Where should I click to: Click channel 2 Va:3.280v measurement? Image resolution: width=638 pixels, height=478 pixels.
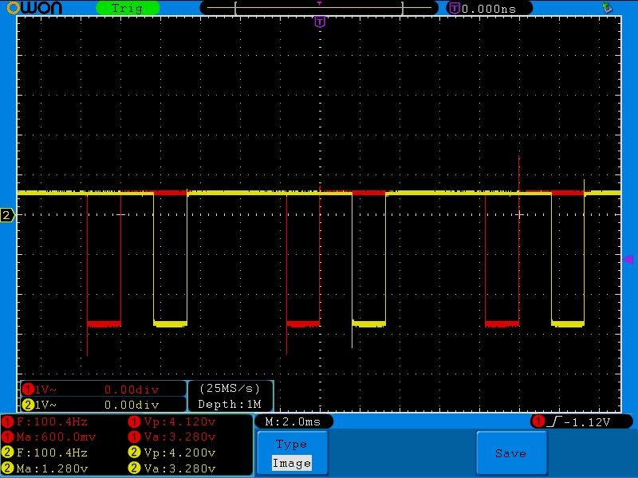179,468
